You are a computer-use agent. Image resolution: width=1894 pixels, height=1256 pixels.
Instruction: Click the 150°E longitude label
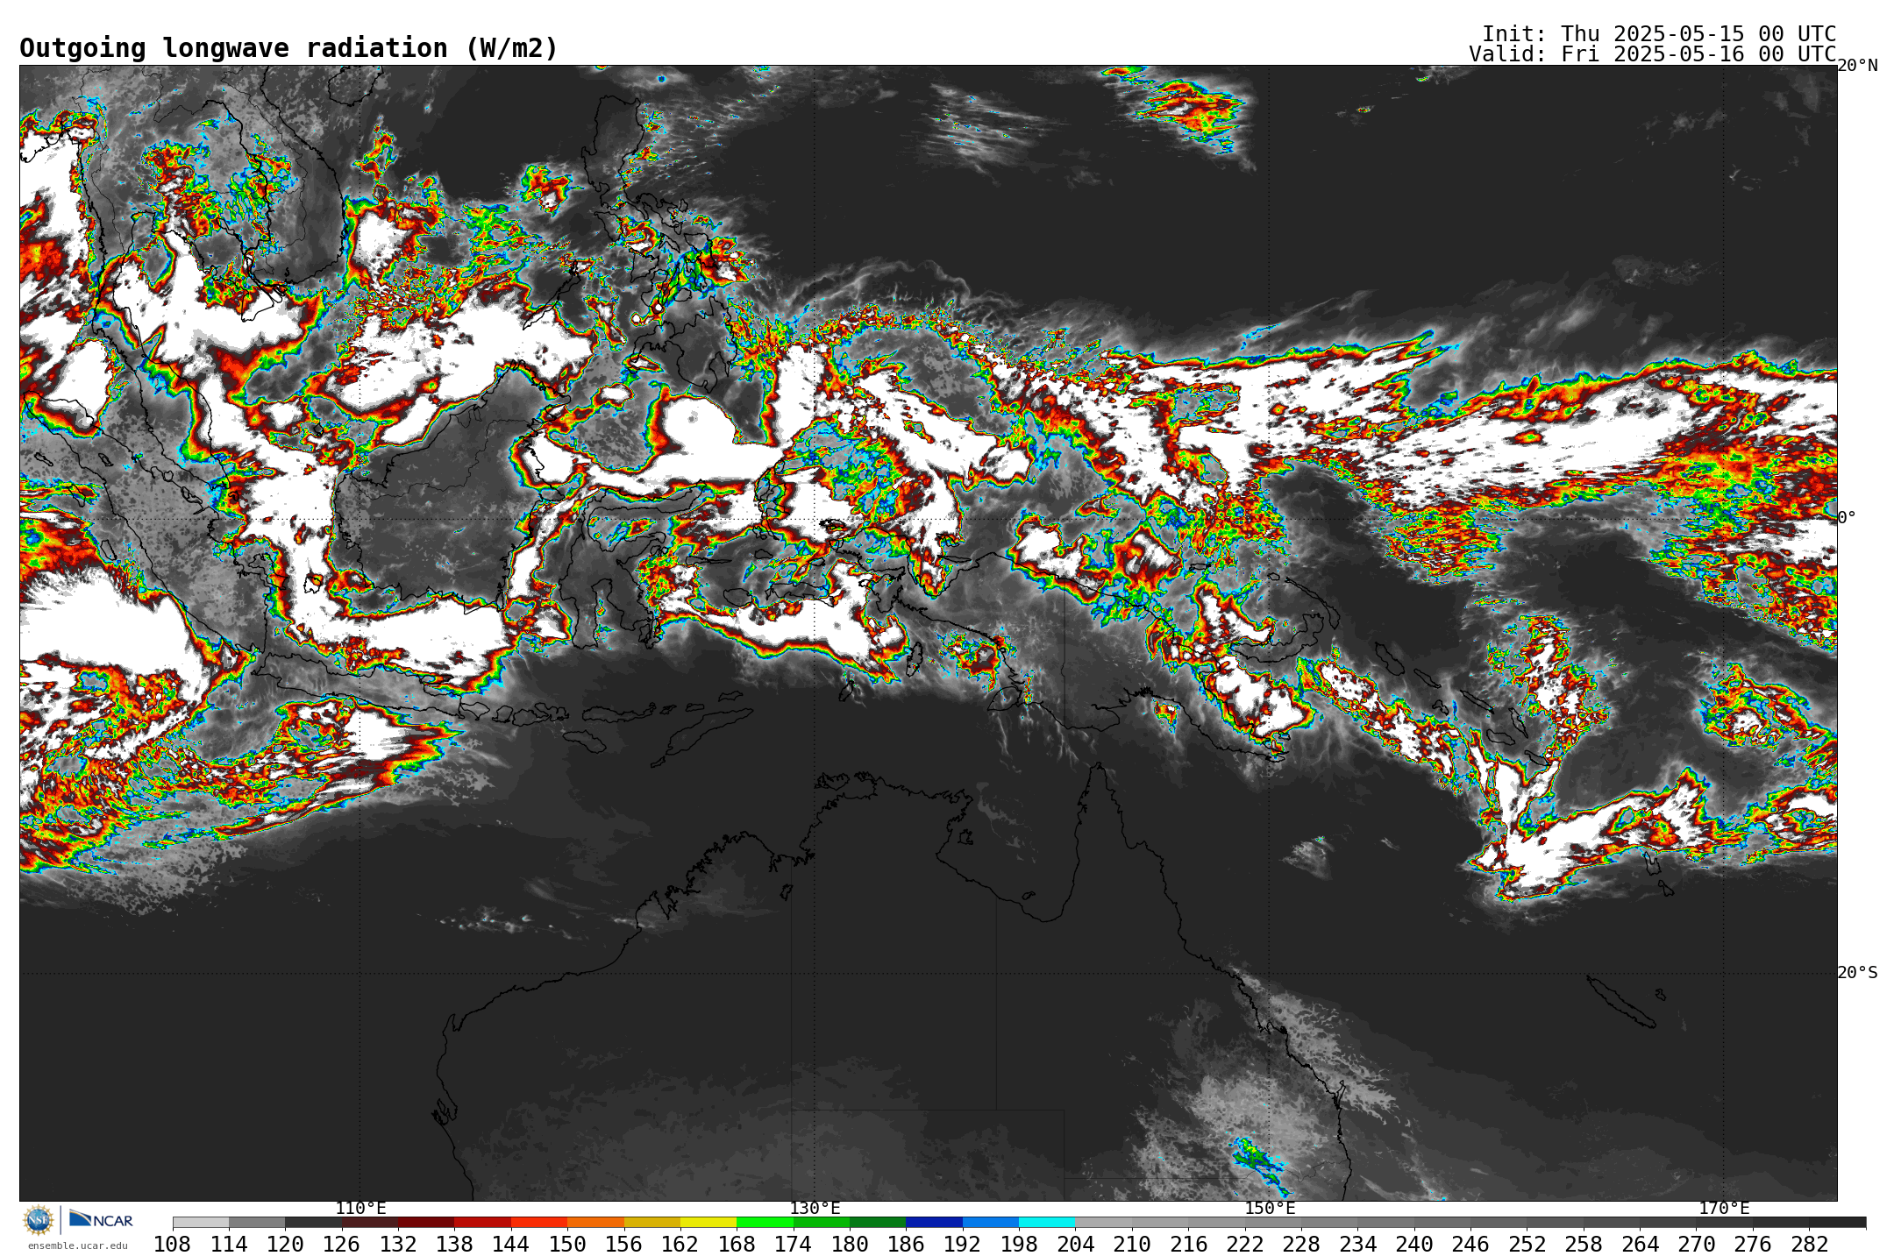pos(1270,1208)
